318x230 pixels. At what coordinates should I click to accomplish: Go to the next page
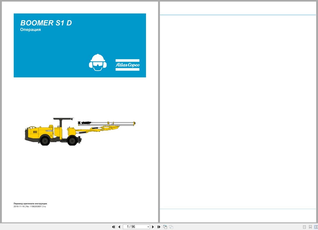pyautogui.click(x=153, y=227)
